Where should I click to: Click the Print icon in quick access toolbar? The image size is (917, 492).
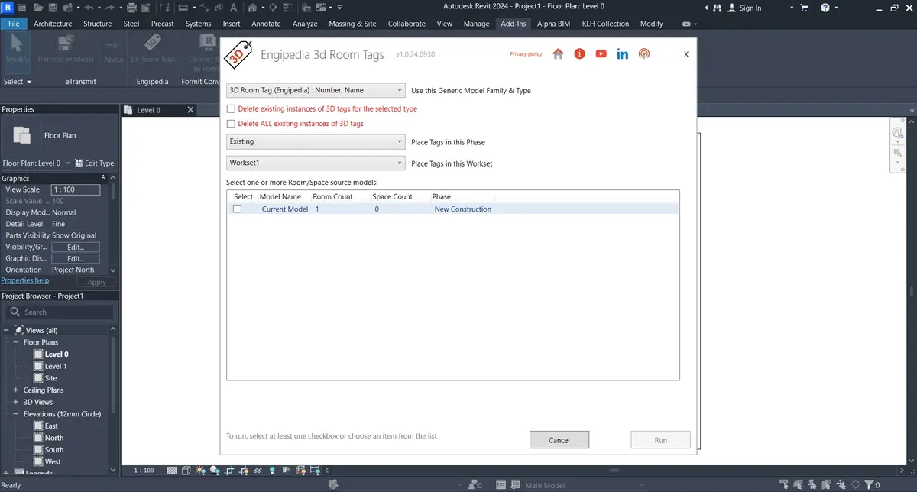[x=131, y=7]
